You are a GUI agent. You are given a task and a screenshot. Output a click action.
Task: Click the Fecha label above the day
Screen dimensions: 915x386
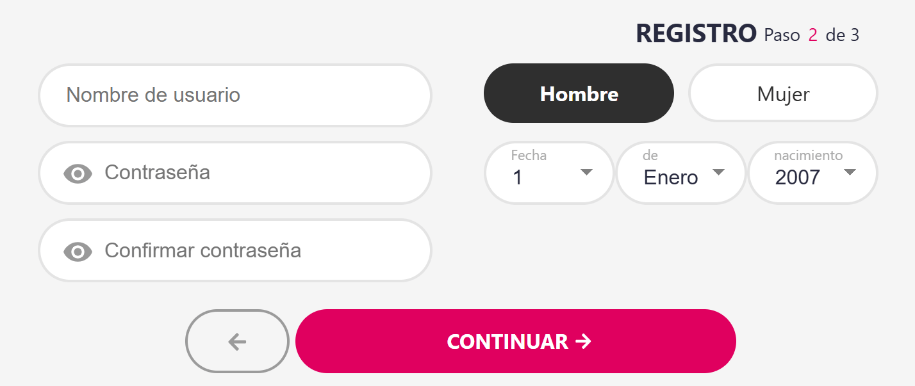pos(529,156)
